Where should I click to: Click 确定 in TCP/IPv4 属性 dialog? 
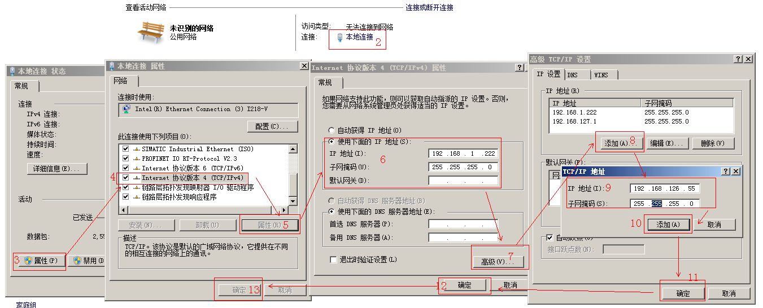[x=465, y=285]
